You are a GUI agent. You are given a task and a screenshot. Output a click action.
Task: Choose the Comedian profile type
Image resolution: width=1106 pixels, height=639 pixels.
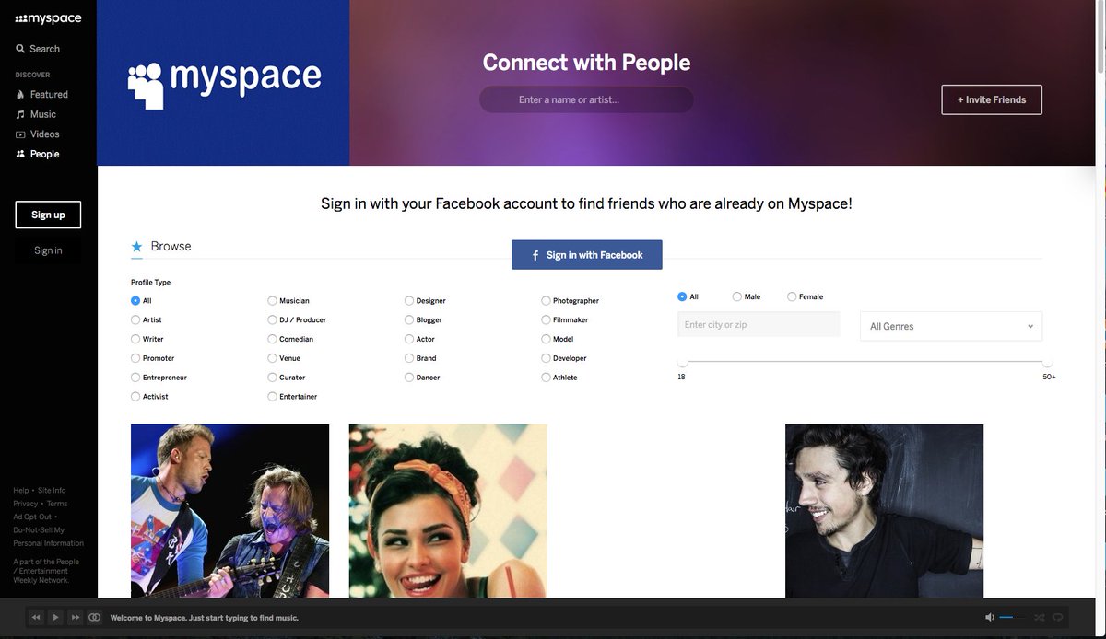(272, 339)
